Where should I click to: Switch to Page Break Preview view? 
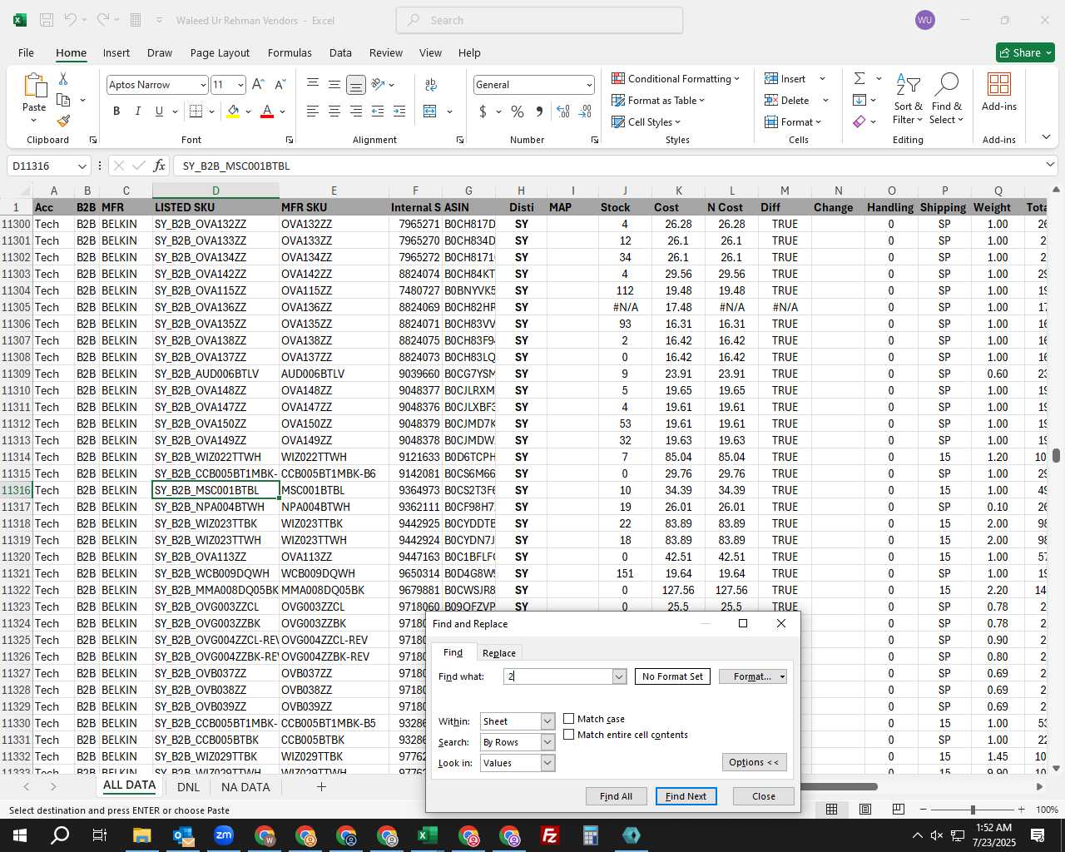pos(898,810)
